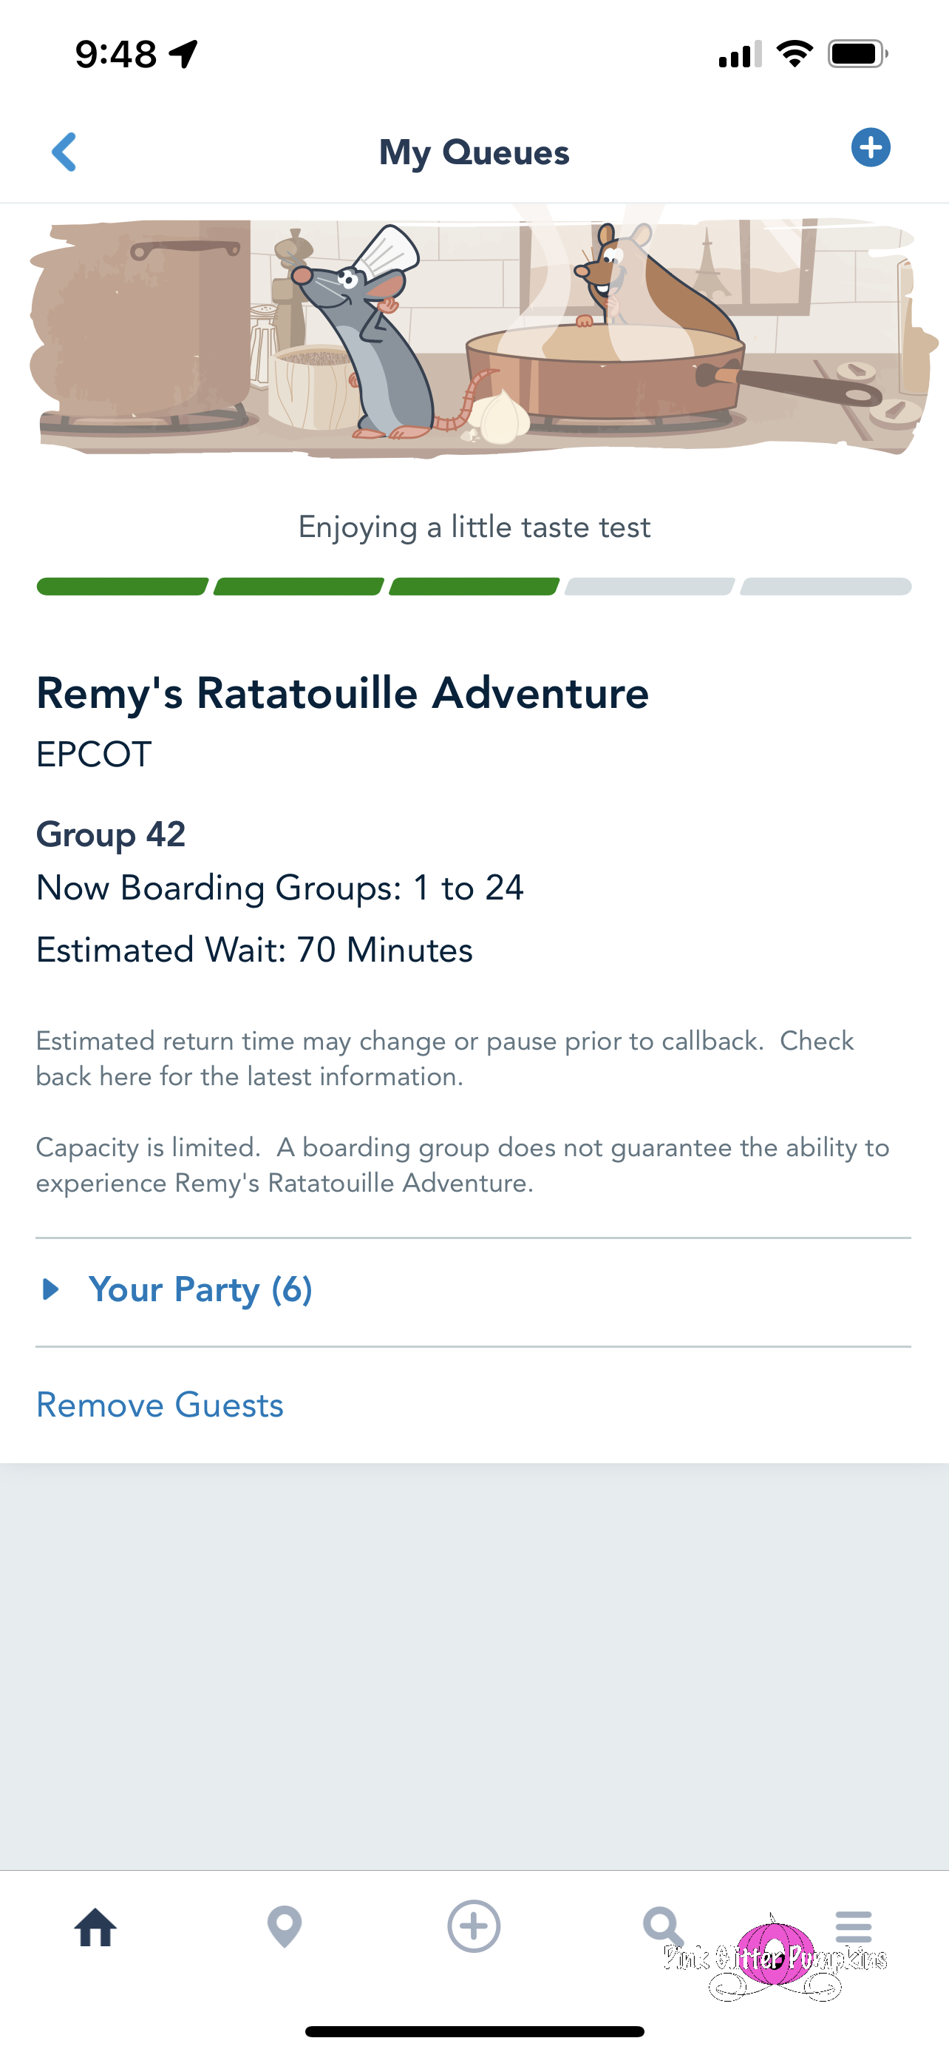Viewport: 949px width, 2055px height.
Task: Tap the Estimated Wait 70 Minutes text
Action: pos(254,950)
